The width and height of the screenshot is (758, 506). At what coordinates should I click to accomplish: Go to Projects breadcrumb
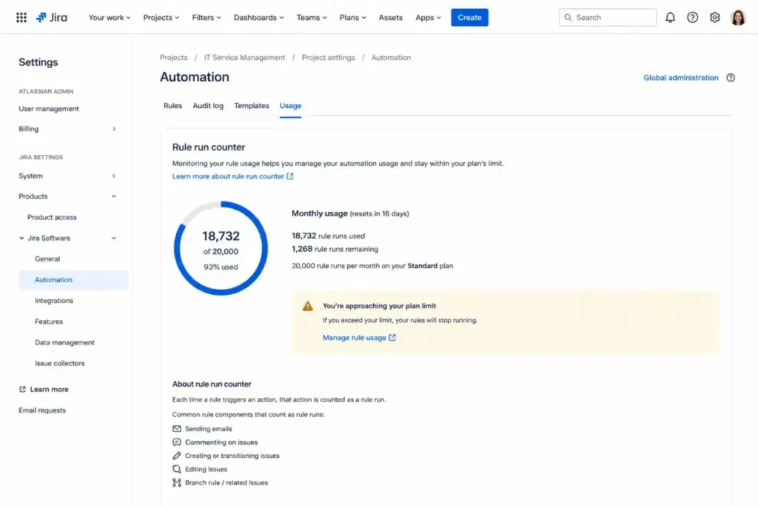point(173,57)
